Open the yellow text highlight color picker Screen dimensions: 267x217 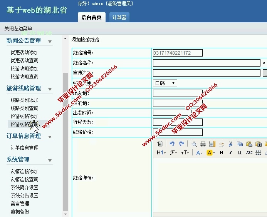click(211, 153)
